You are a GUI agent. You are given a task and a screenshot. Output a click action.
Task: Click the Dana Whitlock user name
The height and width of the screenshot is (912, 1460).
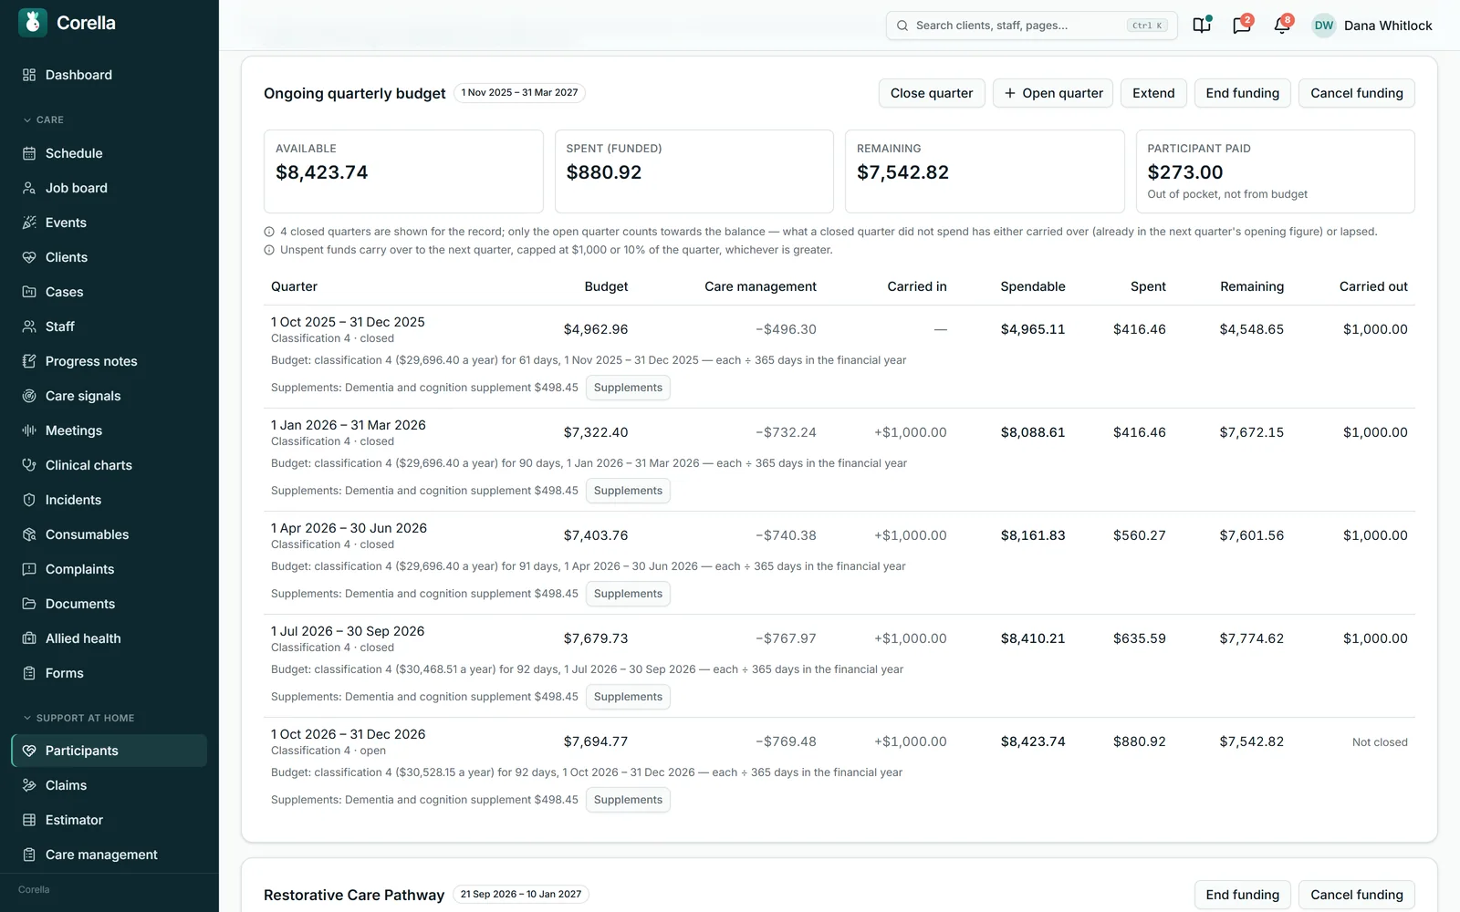pyautogui.click(x=1388, y=26)
